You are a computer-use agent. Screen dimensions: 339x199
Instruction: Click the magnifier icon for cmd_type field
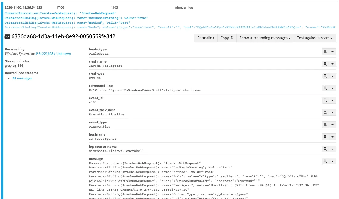pos(325,76)
